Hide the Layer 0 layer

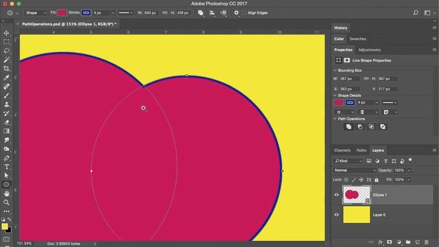tap(337, 215)
